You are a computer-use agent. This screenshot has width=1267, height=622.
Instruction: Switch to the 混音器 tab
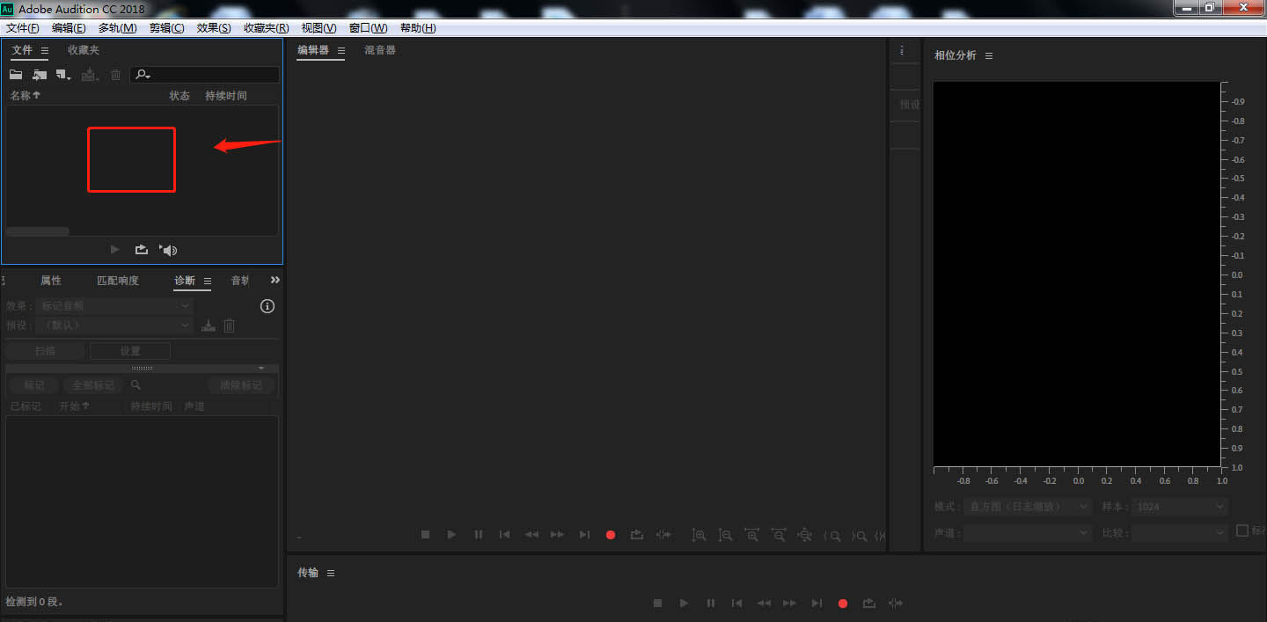tap(380, 50)
